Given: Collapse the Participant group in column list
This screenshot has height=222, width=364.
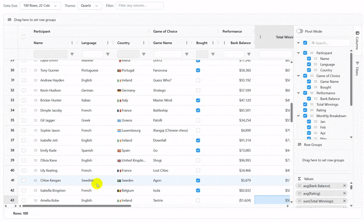Looking at the screenshot, I should click(298, 53).
